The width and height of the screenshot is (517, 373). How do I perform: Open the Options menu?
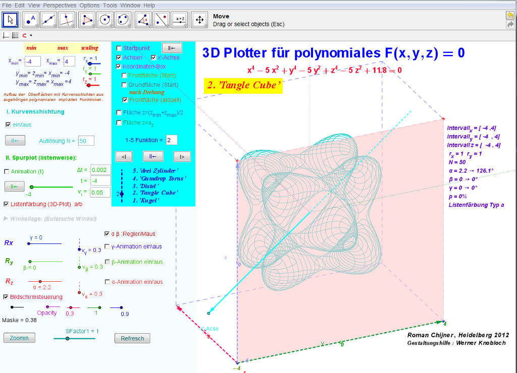coord(89,5)
